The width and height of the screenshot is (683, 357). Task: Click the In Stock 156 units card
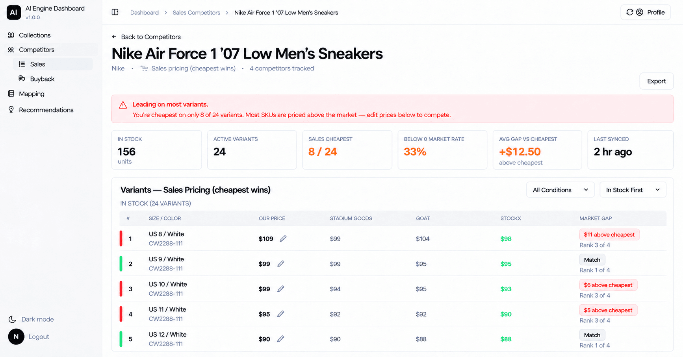click(x=156, y=150)
